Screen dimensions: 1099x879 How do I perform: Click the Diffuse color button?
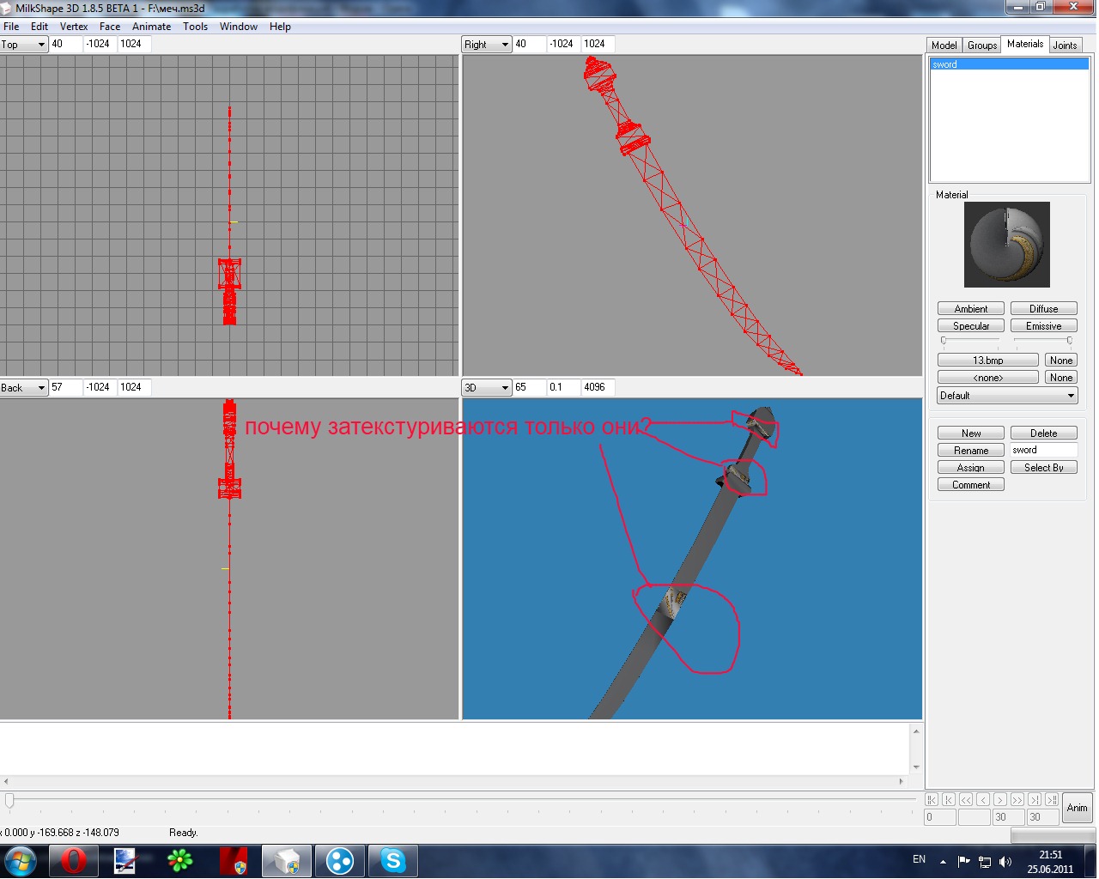point(1043,309)
